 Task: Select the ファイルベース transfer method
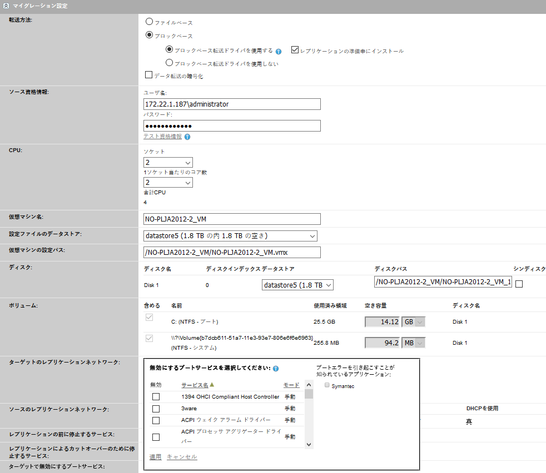pyautogui.click(x=149, y=22)
